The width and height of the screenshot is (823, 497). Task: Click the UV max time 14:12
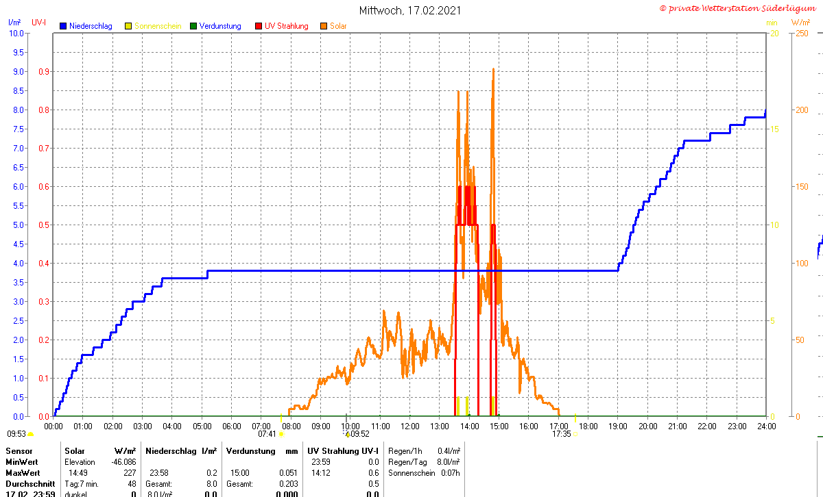pyautogui.click(x=321, y=473)
